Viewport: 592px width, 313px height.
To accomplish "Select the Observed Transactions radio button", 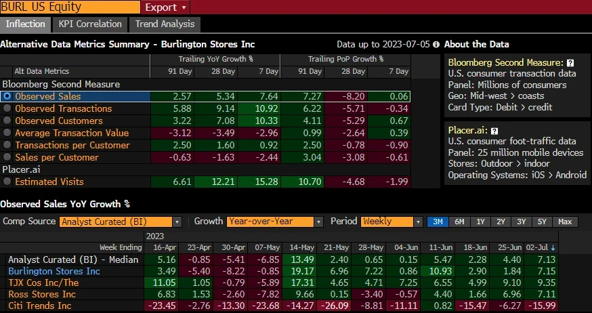I will click(x=7, y=109).
